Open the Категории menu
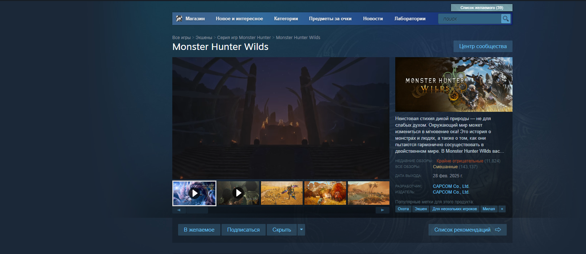The width and height of the screenshot is (586, 254). point(286,19)
